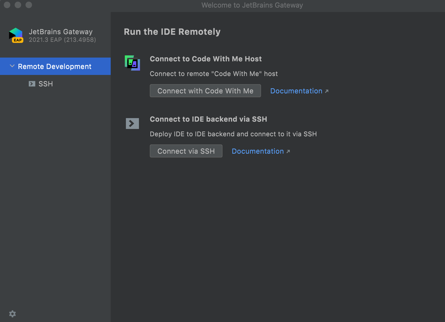Screen dimensions: 445x322
Task: Click the Code With Me host icon
Action: point(132,63)
